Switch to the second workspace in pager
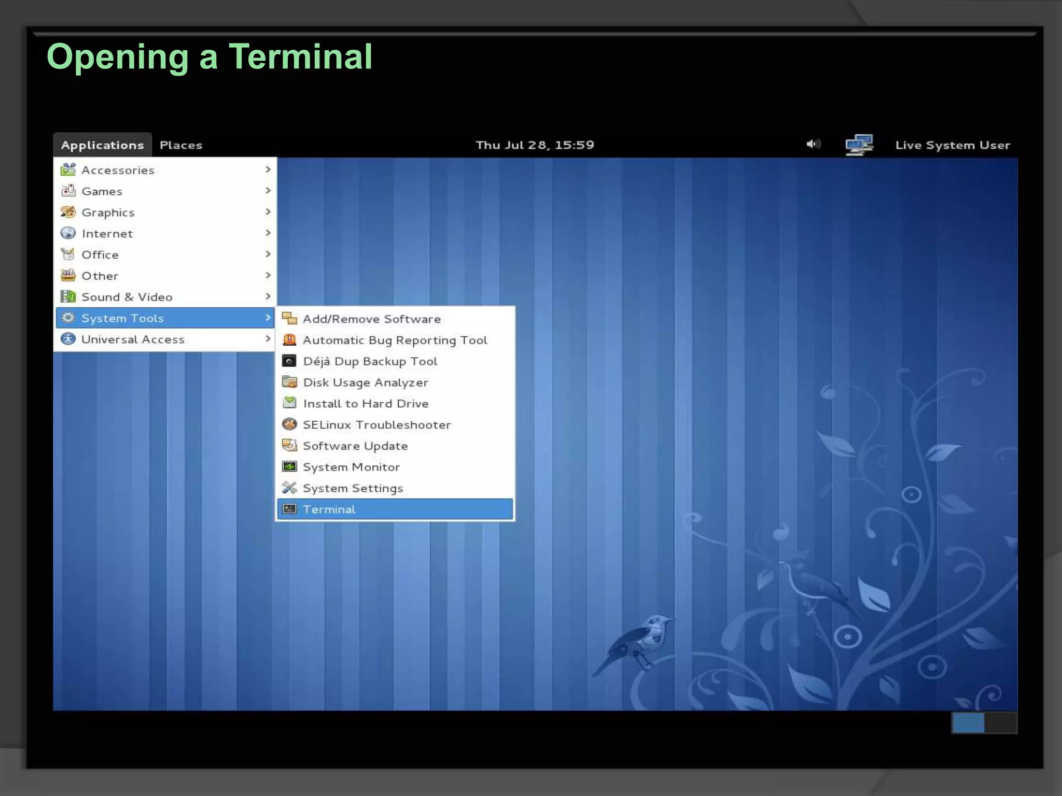This screenshot has width=1062, height=796. [x=1001, y=723]
